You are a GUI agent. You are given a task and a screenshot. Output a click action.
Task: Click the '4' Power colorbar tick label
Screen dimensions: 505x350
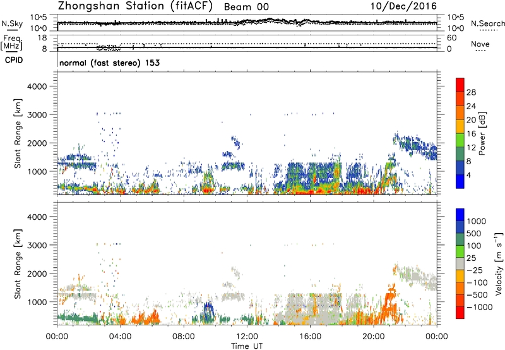469,175
